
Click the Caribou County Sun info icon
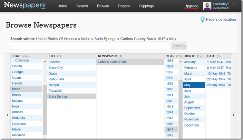pos(160,62)
